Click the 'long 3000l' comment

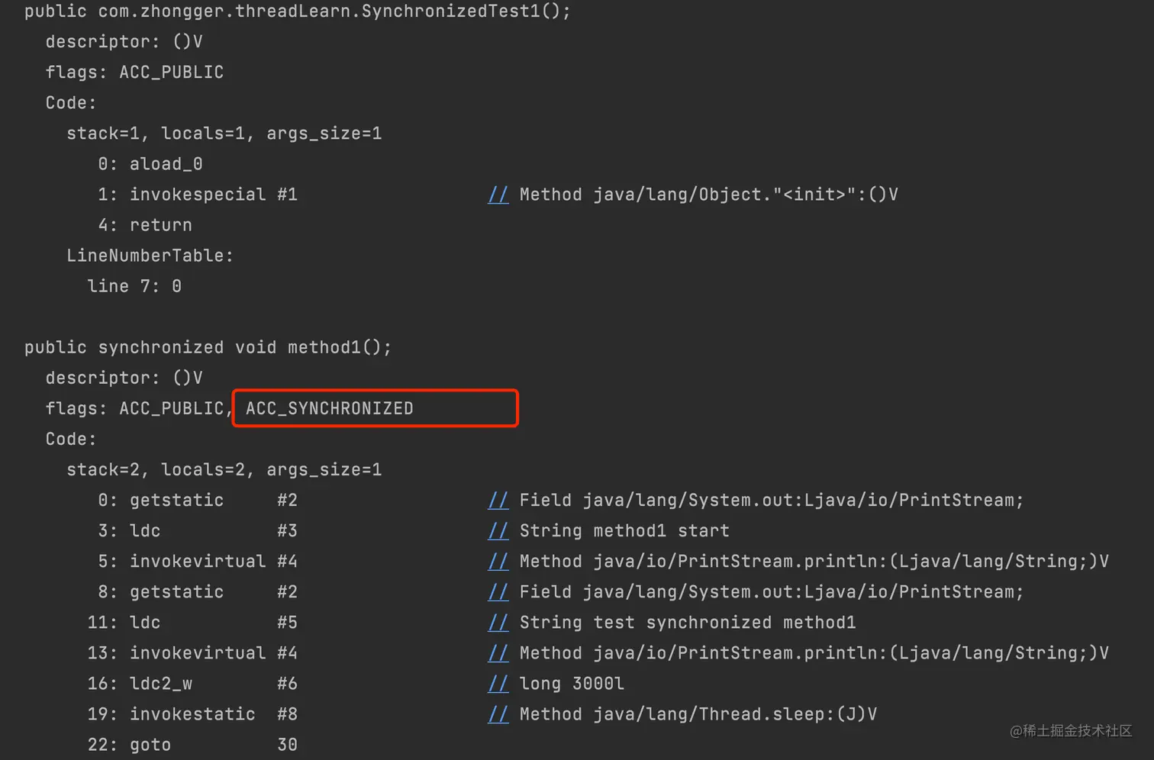pyautogui.click(x=556, y=683)
